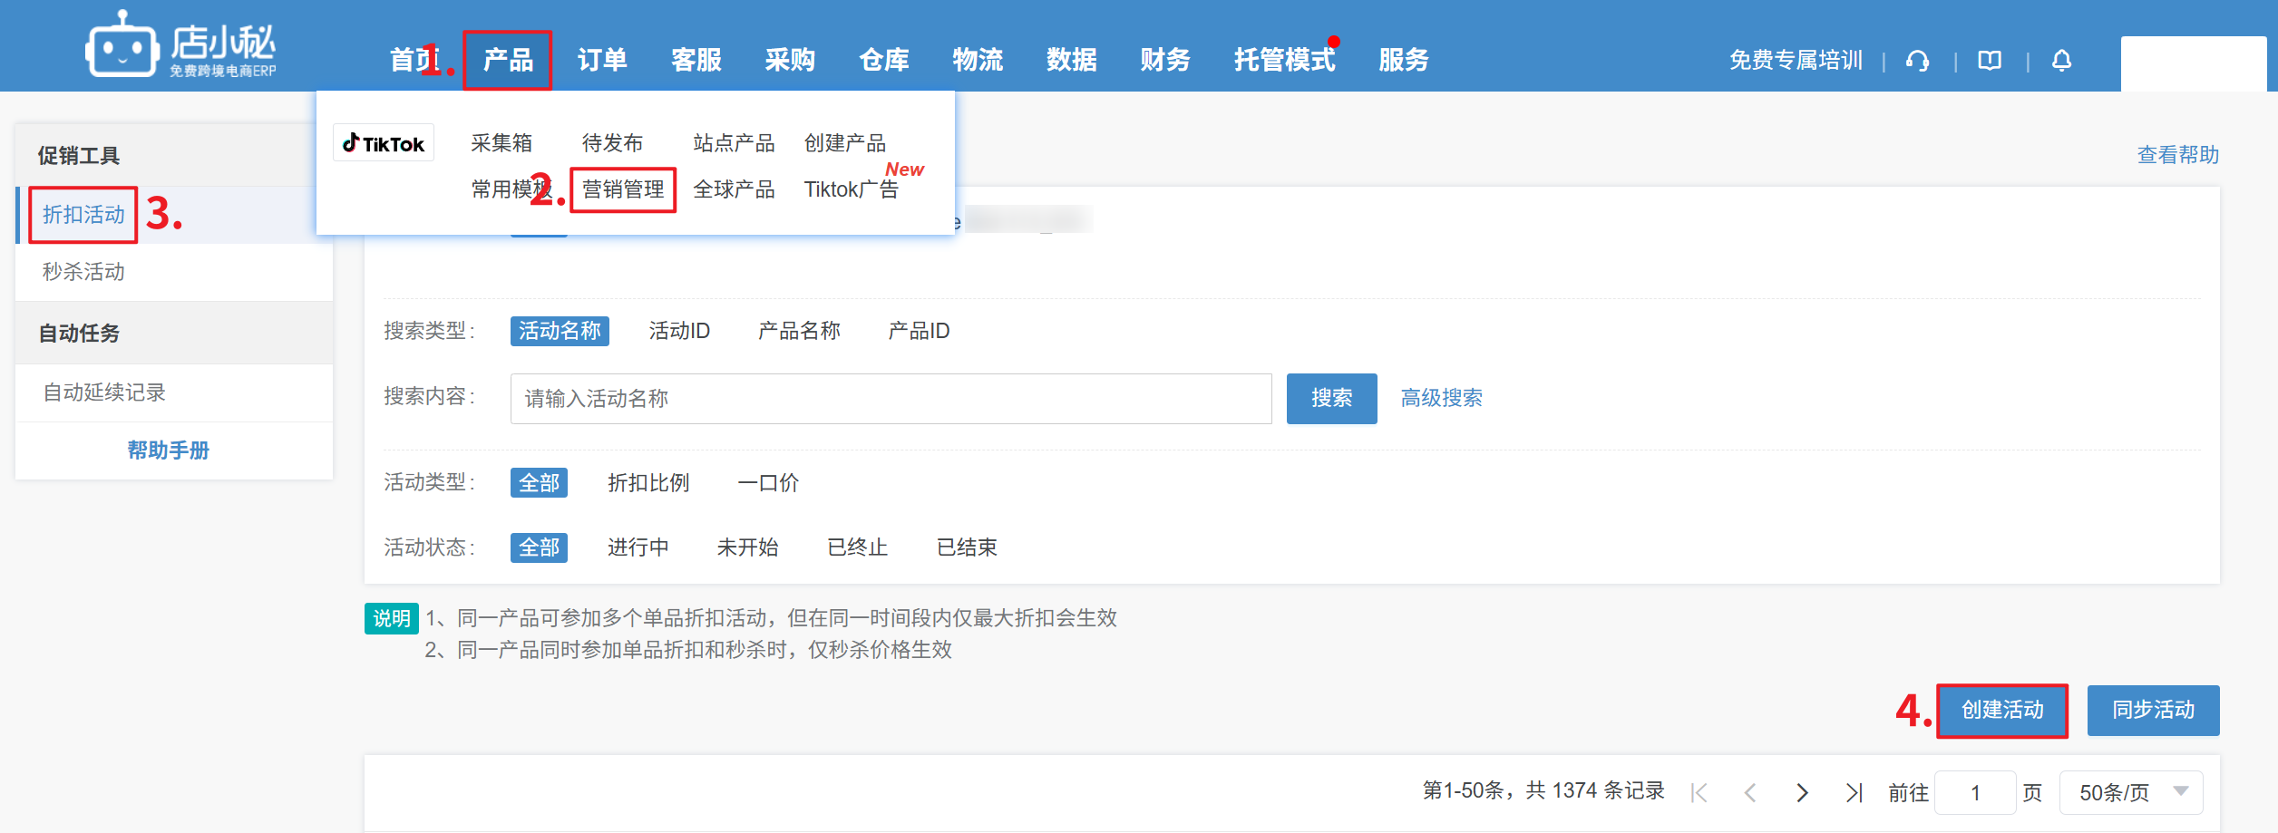The height and width of the screenshot is (833, 2278).
Task: Filter activity type by 折扣比例
Action: (648, 483)
